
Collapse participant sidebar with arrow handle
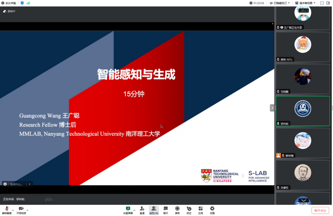(x=272, y=108)
